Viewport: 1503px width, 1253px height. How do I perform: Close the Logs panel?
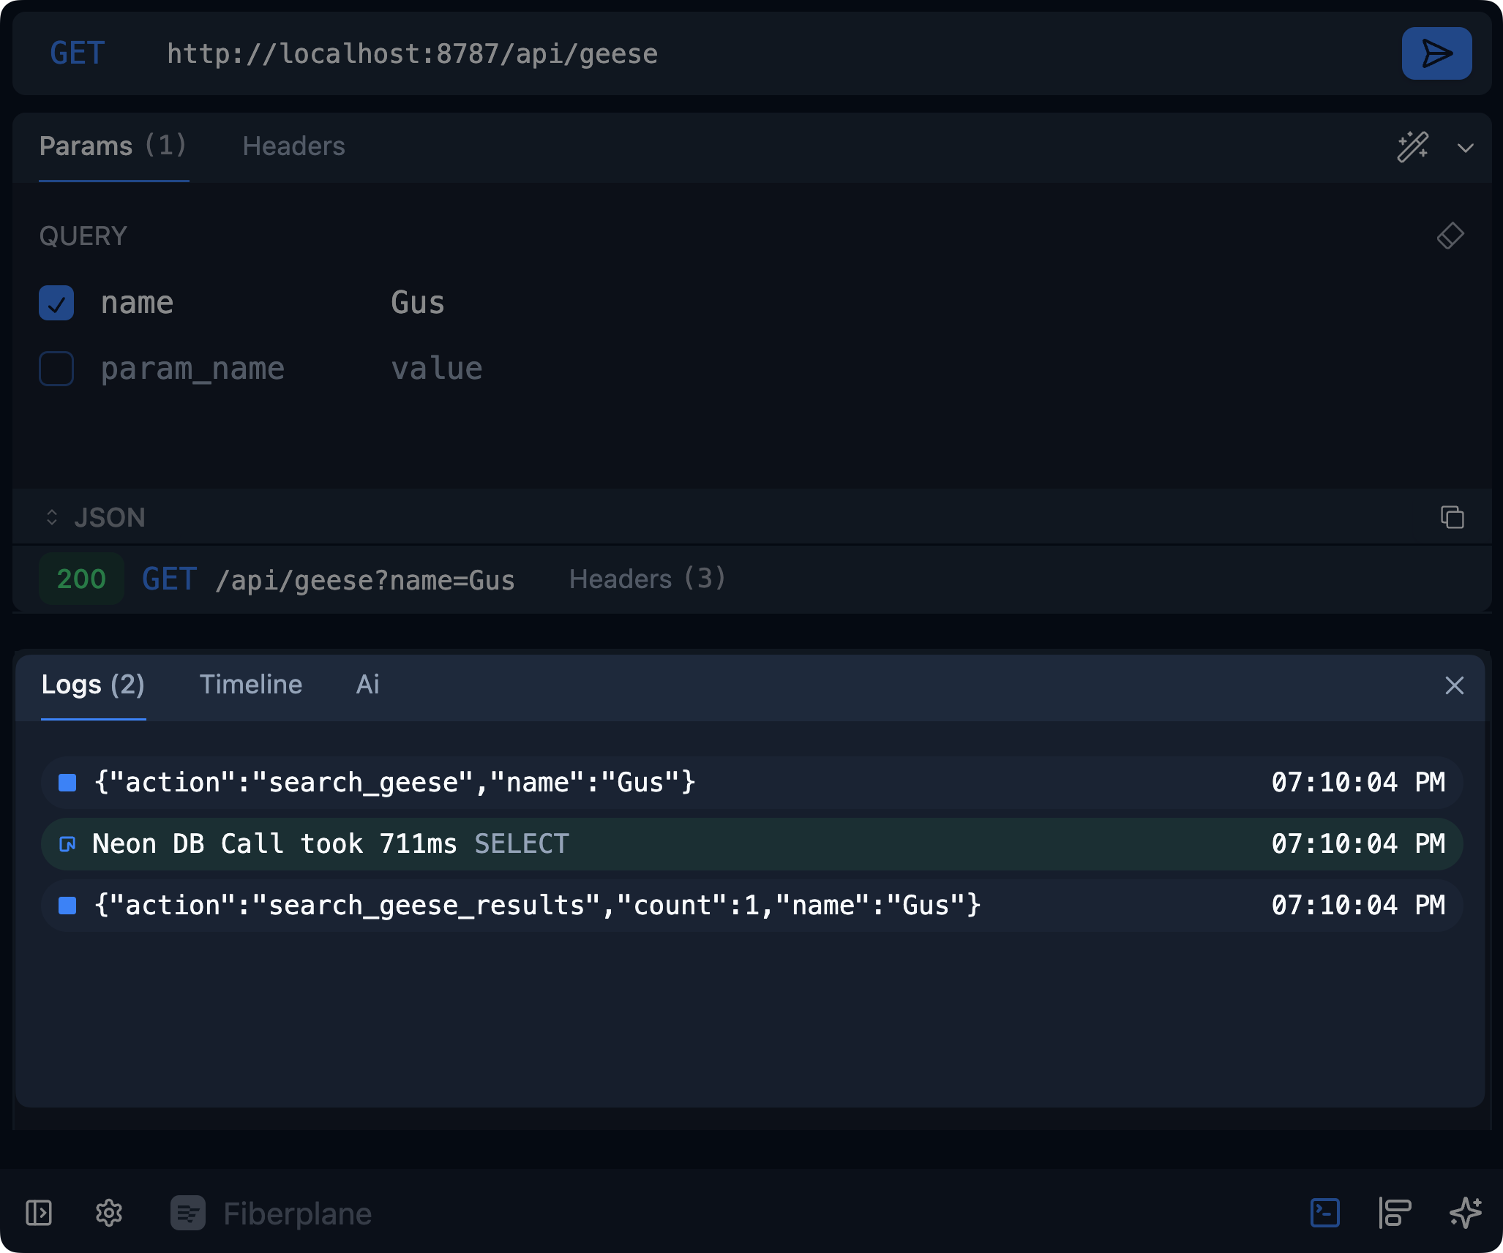(x=1454, y=685)
